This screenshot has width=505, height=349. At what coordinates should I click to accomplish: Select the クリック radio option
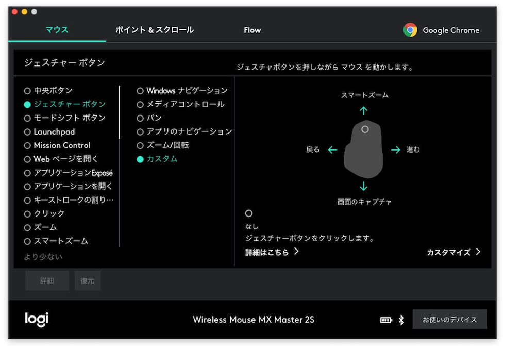pyautogui.click(x=44, y=213)
